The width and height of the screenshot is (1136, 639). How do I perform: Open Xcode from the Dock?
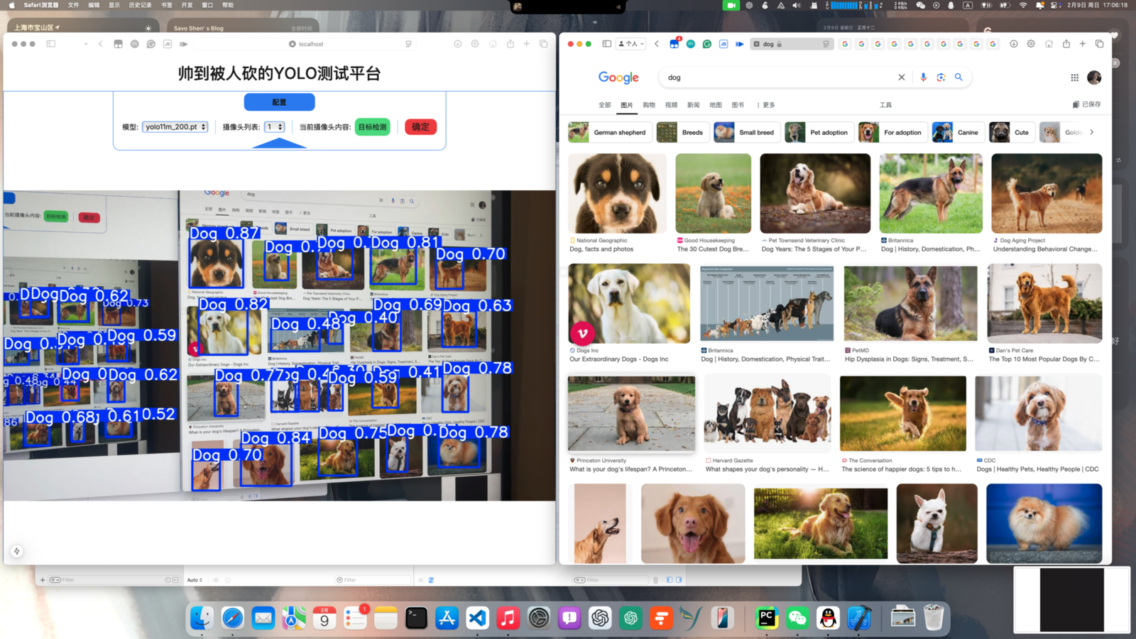pyautogui.click(x=858, y=618)
